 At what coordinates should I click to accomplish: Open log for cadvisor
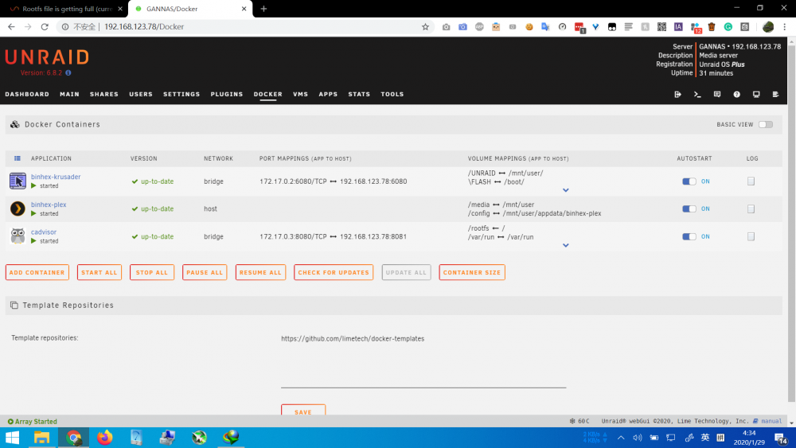click(x=751, y=236)
